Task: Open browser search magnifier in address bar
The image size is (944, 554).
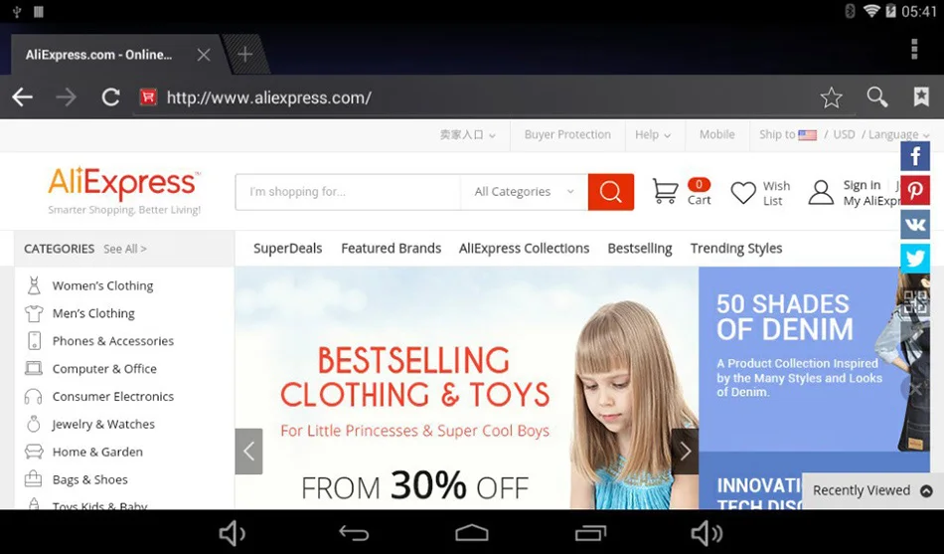Action: pos(876,96)
